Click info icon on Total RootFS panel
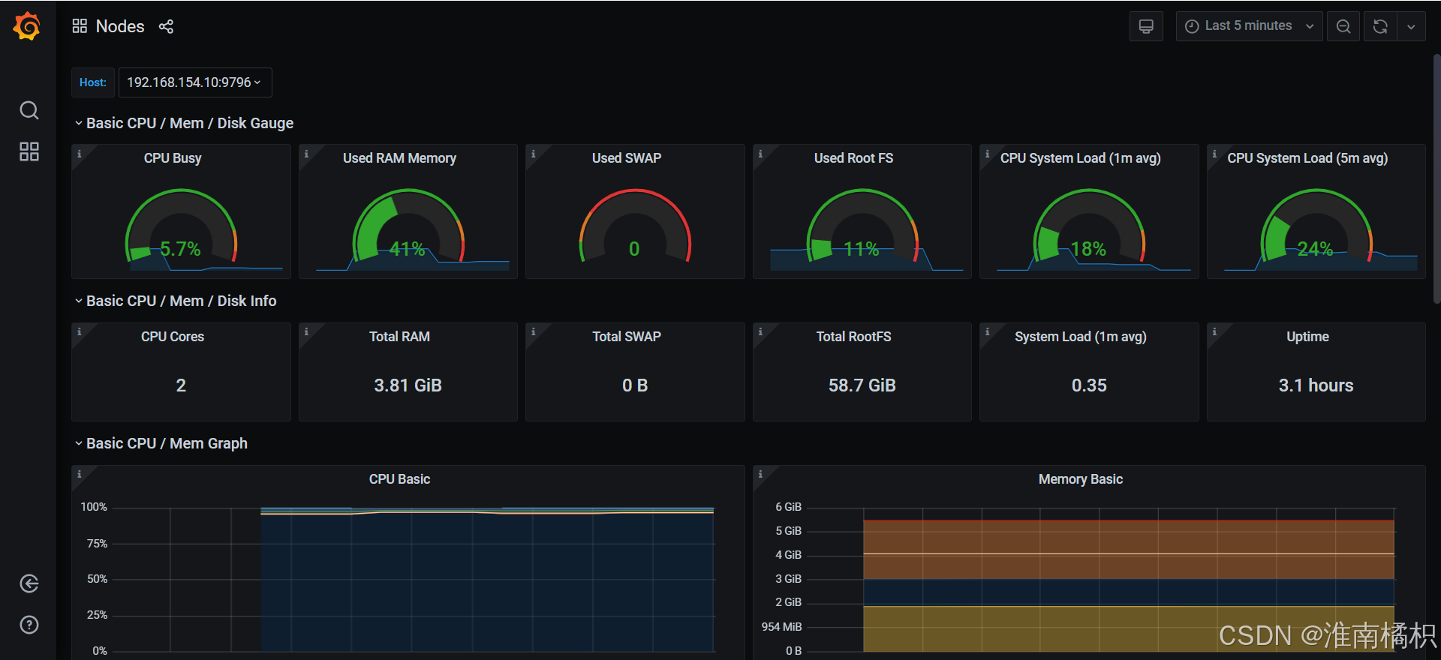The image size is (1441, 660). click(x=760, y=331)
